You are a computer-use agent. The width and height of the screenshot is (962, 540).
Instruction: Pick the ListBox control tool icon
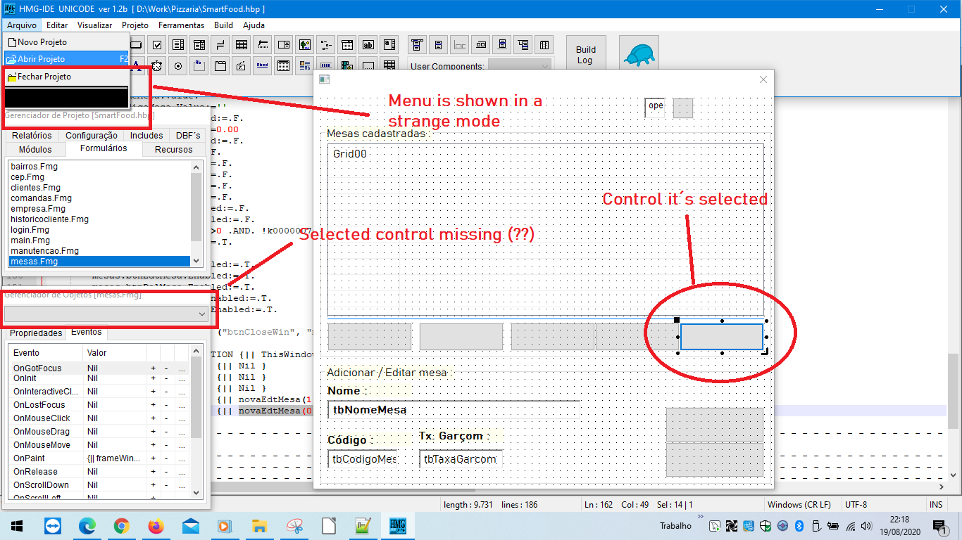pyautogui.click(x=178, y=44)
